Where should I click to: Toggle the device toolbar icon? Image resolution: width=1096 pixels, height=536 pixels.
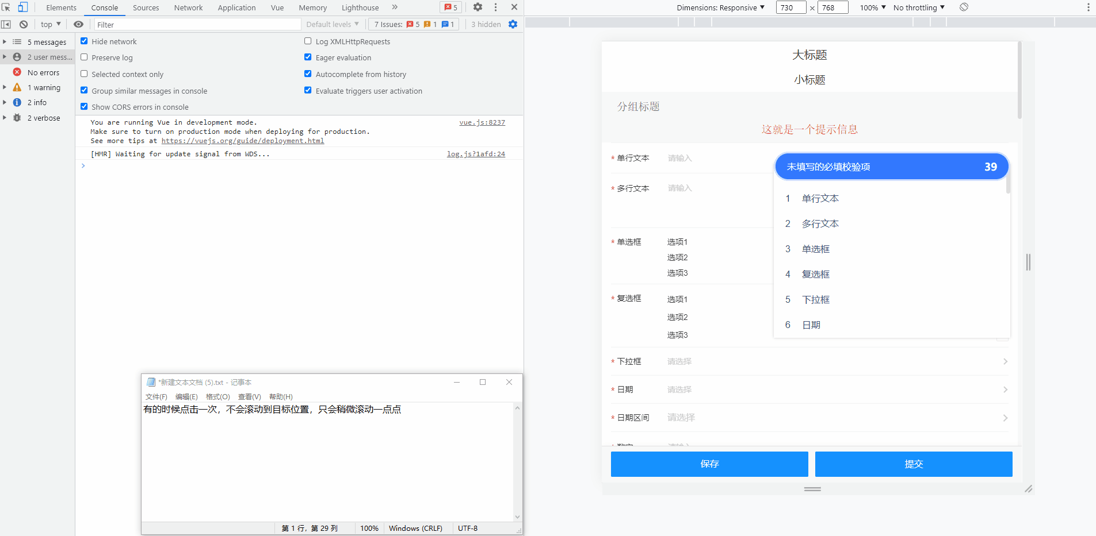click(x=23, y=7)
